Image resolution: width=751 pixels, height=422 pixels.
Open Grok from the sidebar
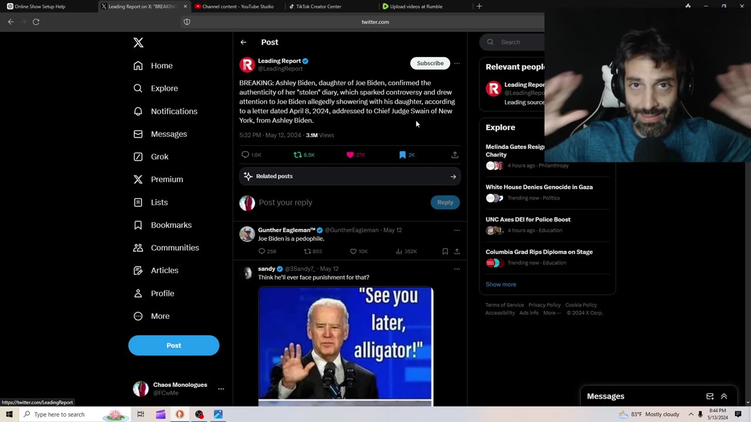(151, 156)
